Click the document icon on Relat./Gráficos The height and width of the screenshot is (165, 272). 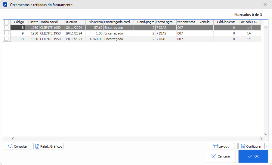(37, 146)
